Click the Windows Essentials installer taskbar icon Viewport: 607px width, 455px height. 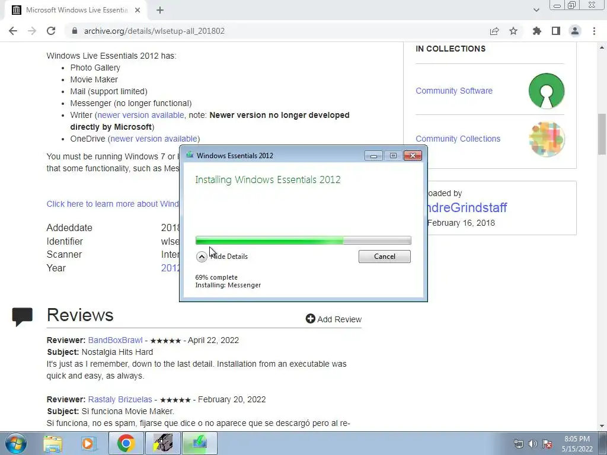200,443
